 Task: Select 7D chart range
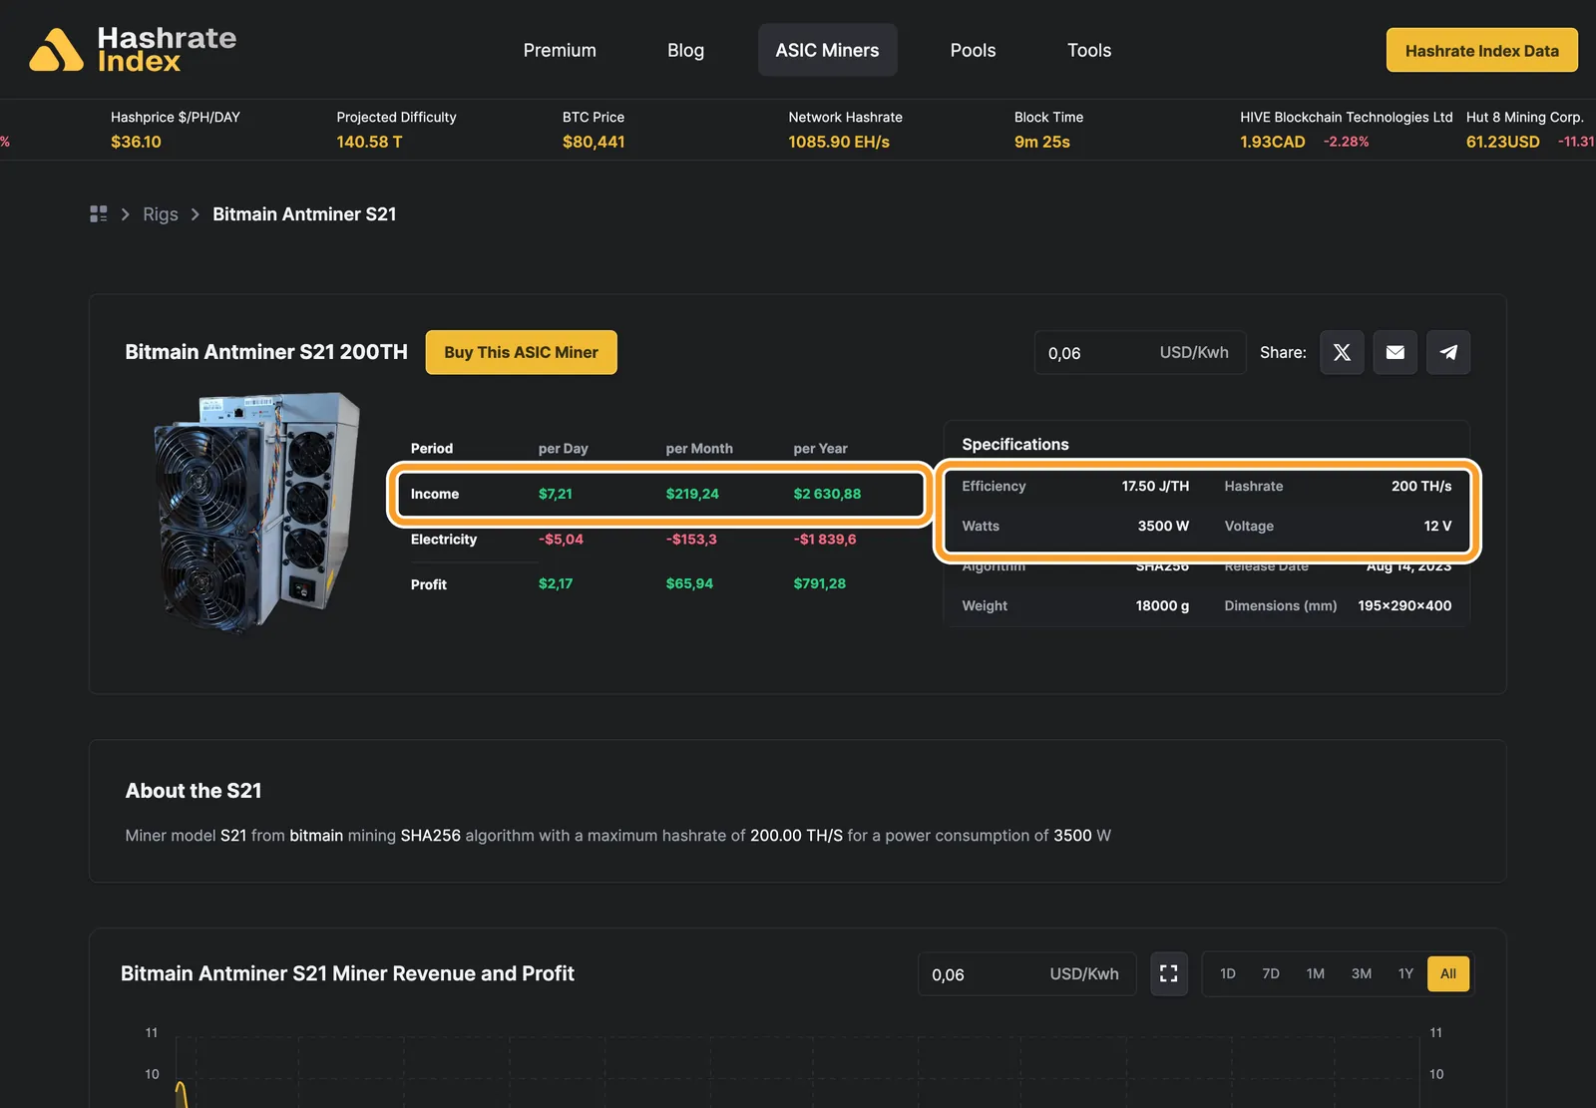1271,973
